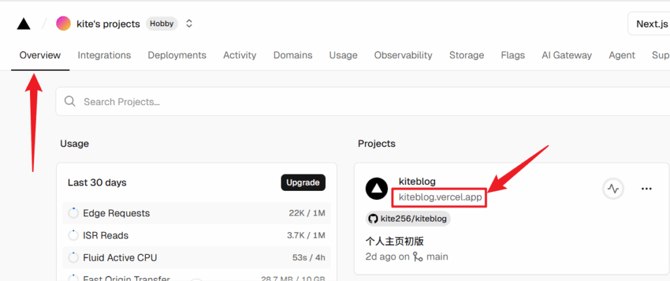Open the kiteblog activity pulse icon
Viewport: 670px width, 281px height.
613,189
